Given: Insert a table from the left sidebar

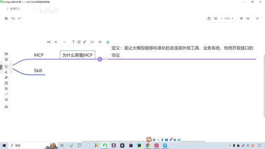Looking at the screenshot, I should (6, 83).
